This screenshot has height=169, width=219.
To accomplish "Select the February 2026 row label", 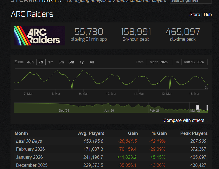I will (30, 149).
